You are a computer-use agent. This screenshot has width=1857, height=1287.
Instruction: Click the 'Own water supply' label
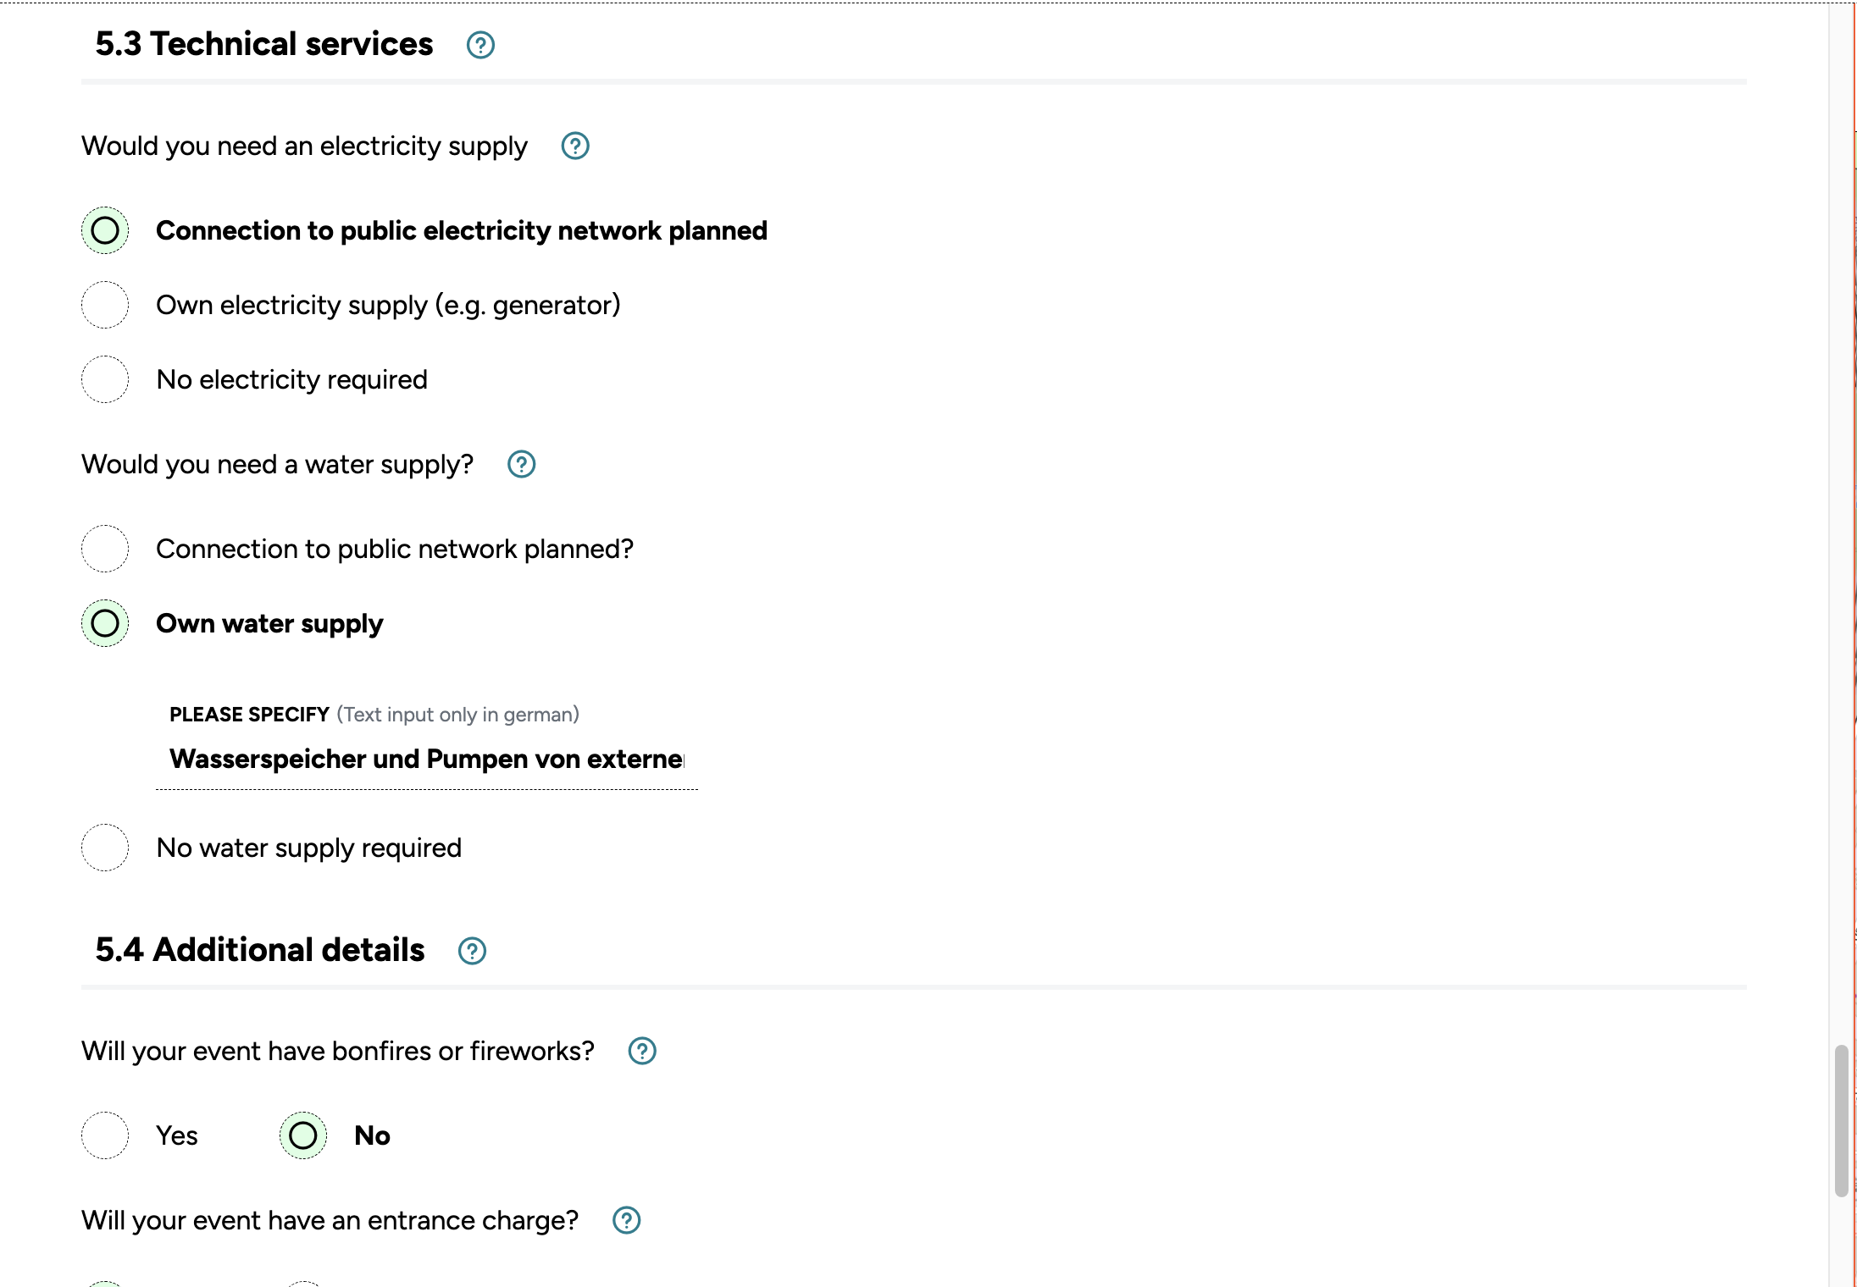point(269,624)
